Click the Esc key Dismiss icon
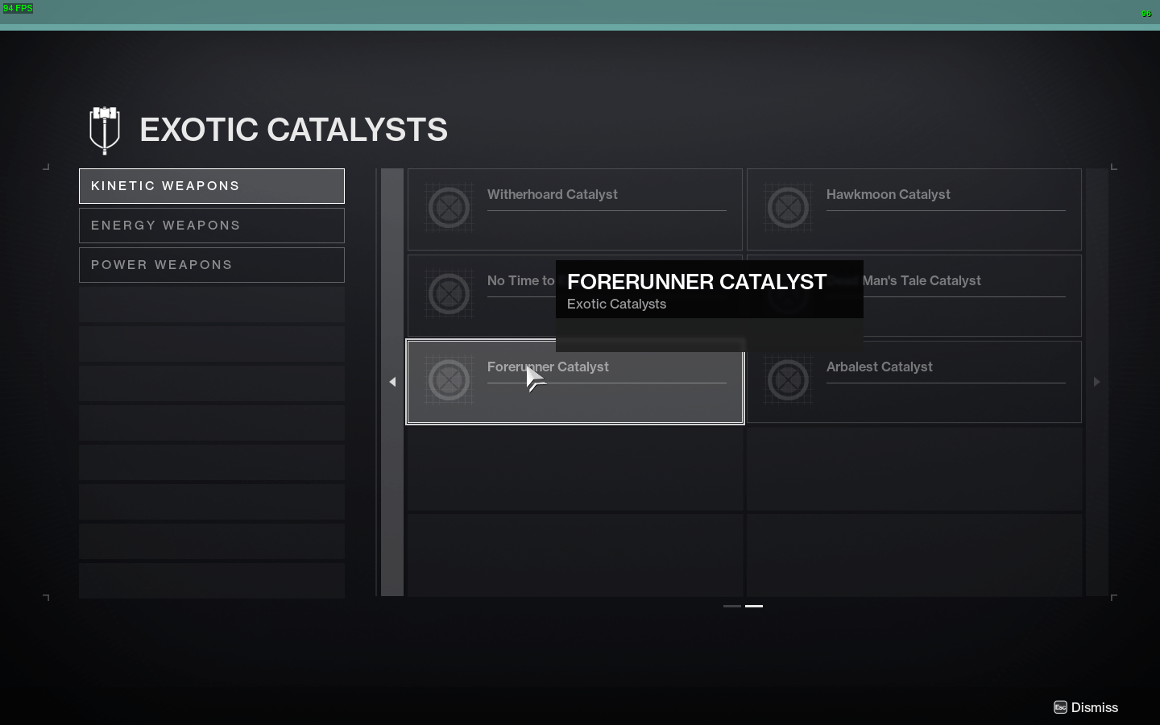1160x725 pixels. pos(1060,707)
